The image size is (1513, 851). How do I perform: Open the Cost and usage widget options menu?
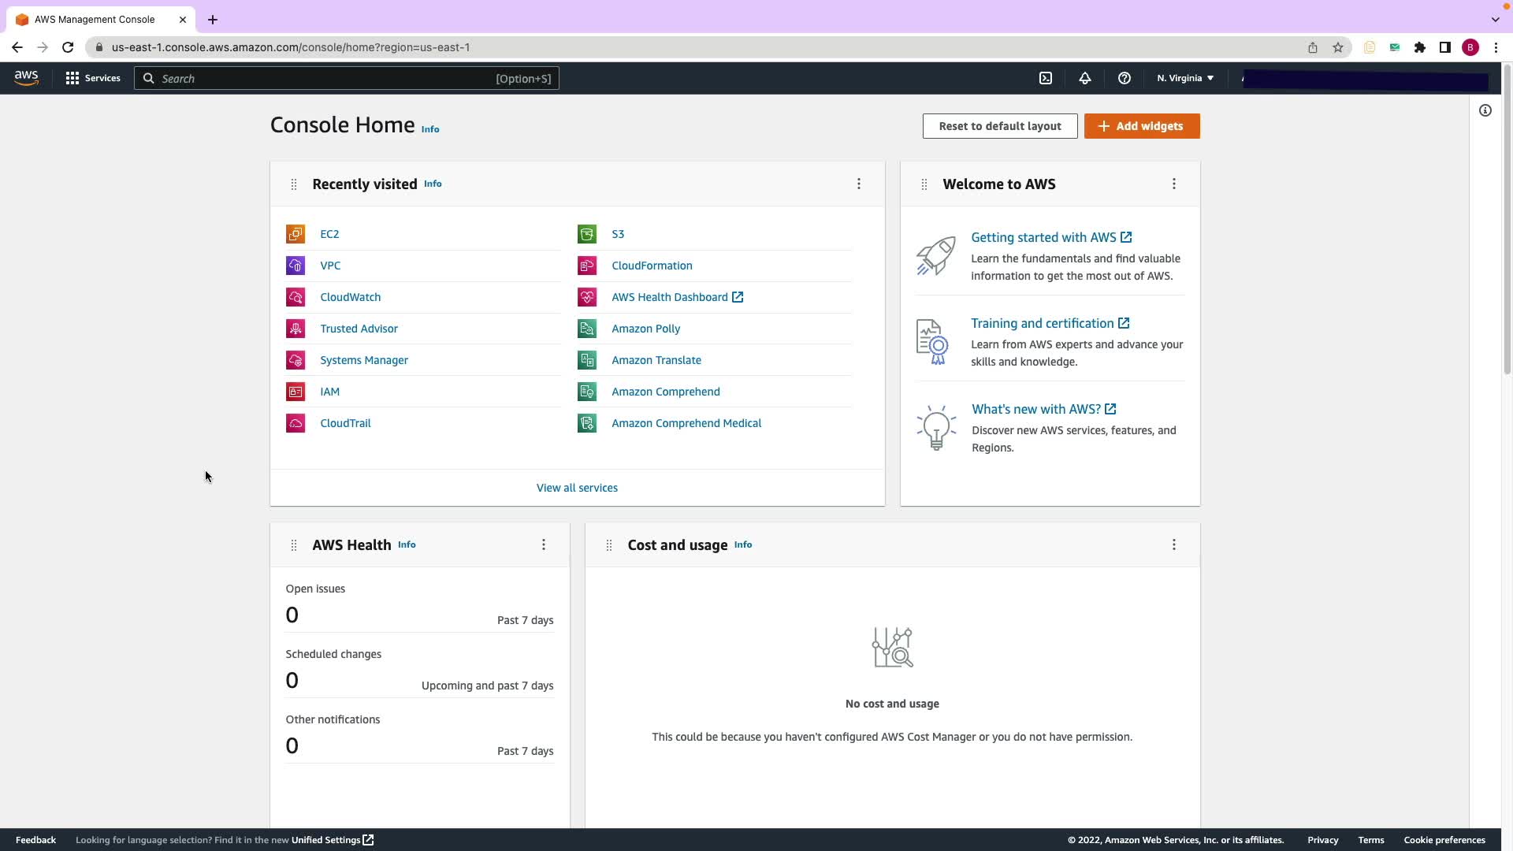[x=1174, y=544]
